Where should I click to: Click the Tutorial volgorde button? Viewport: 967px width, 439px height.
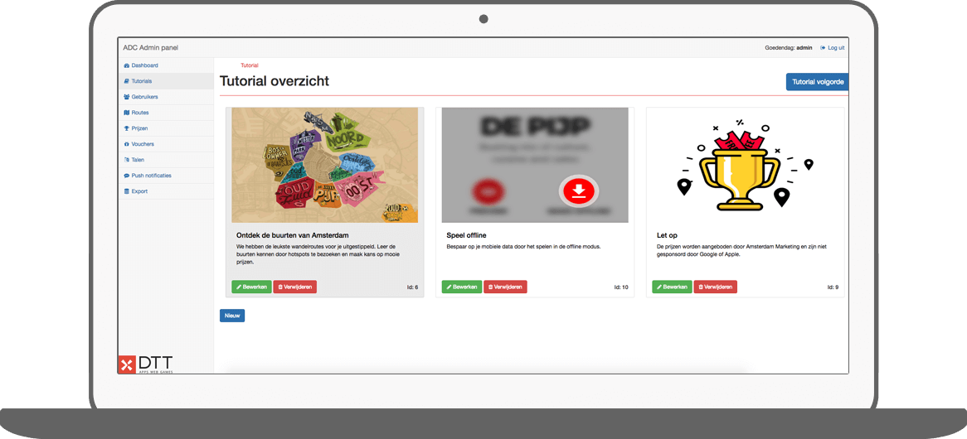(817, 82)
